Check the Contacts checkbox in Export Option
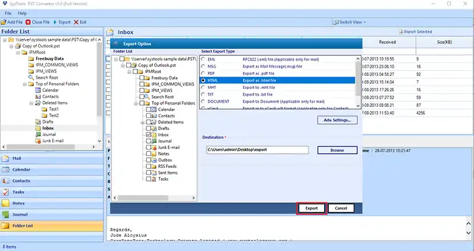Screen dimensions: 474x251 click(149, 116)
